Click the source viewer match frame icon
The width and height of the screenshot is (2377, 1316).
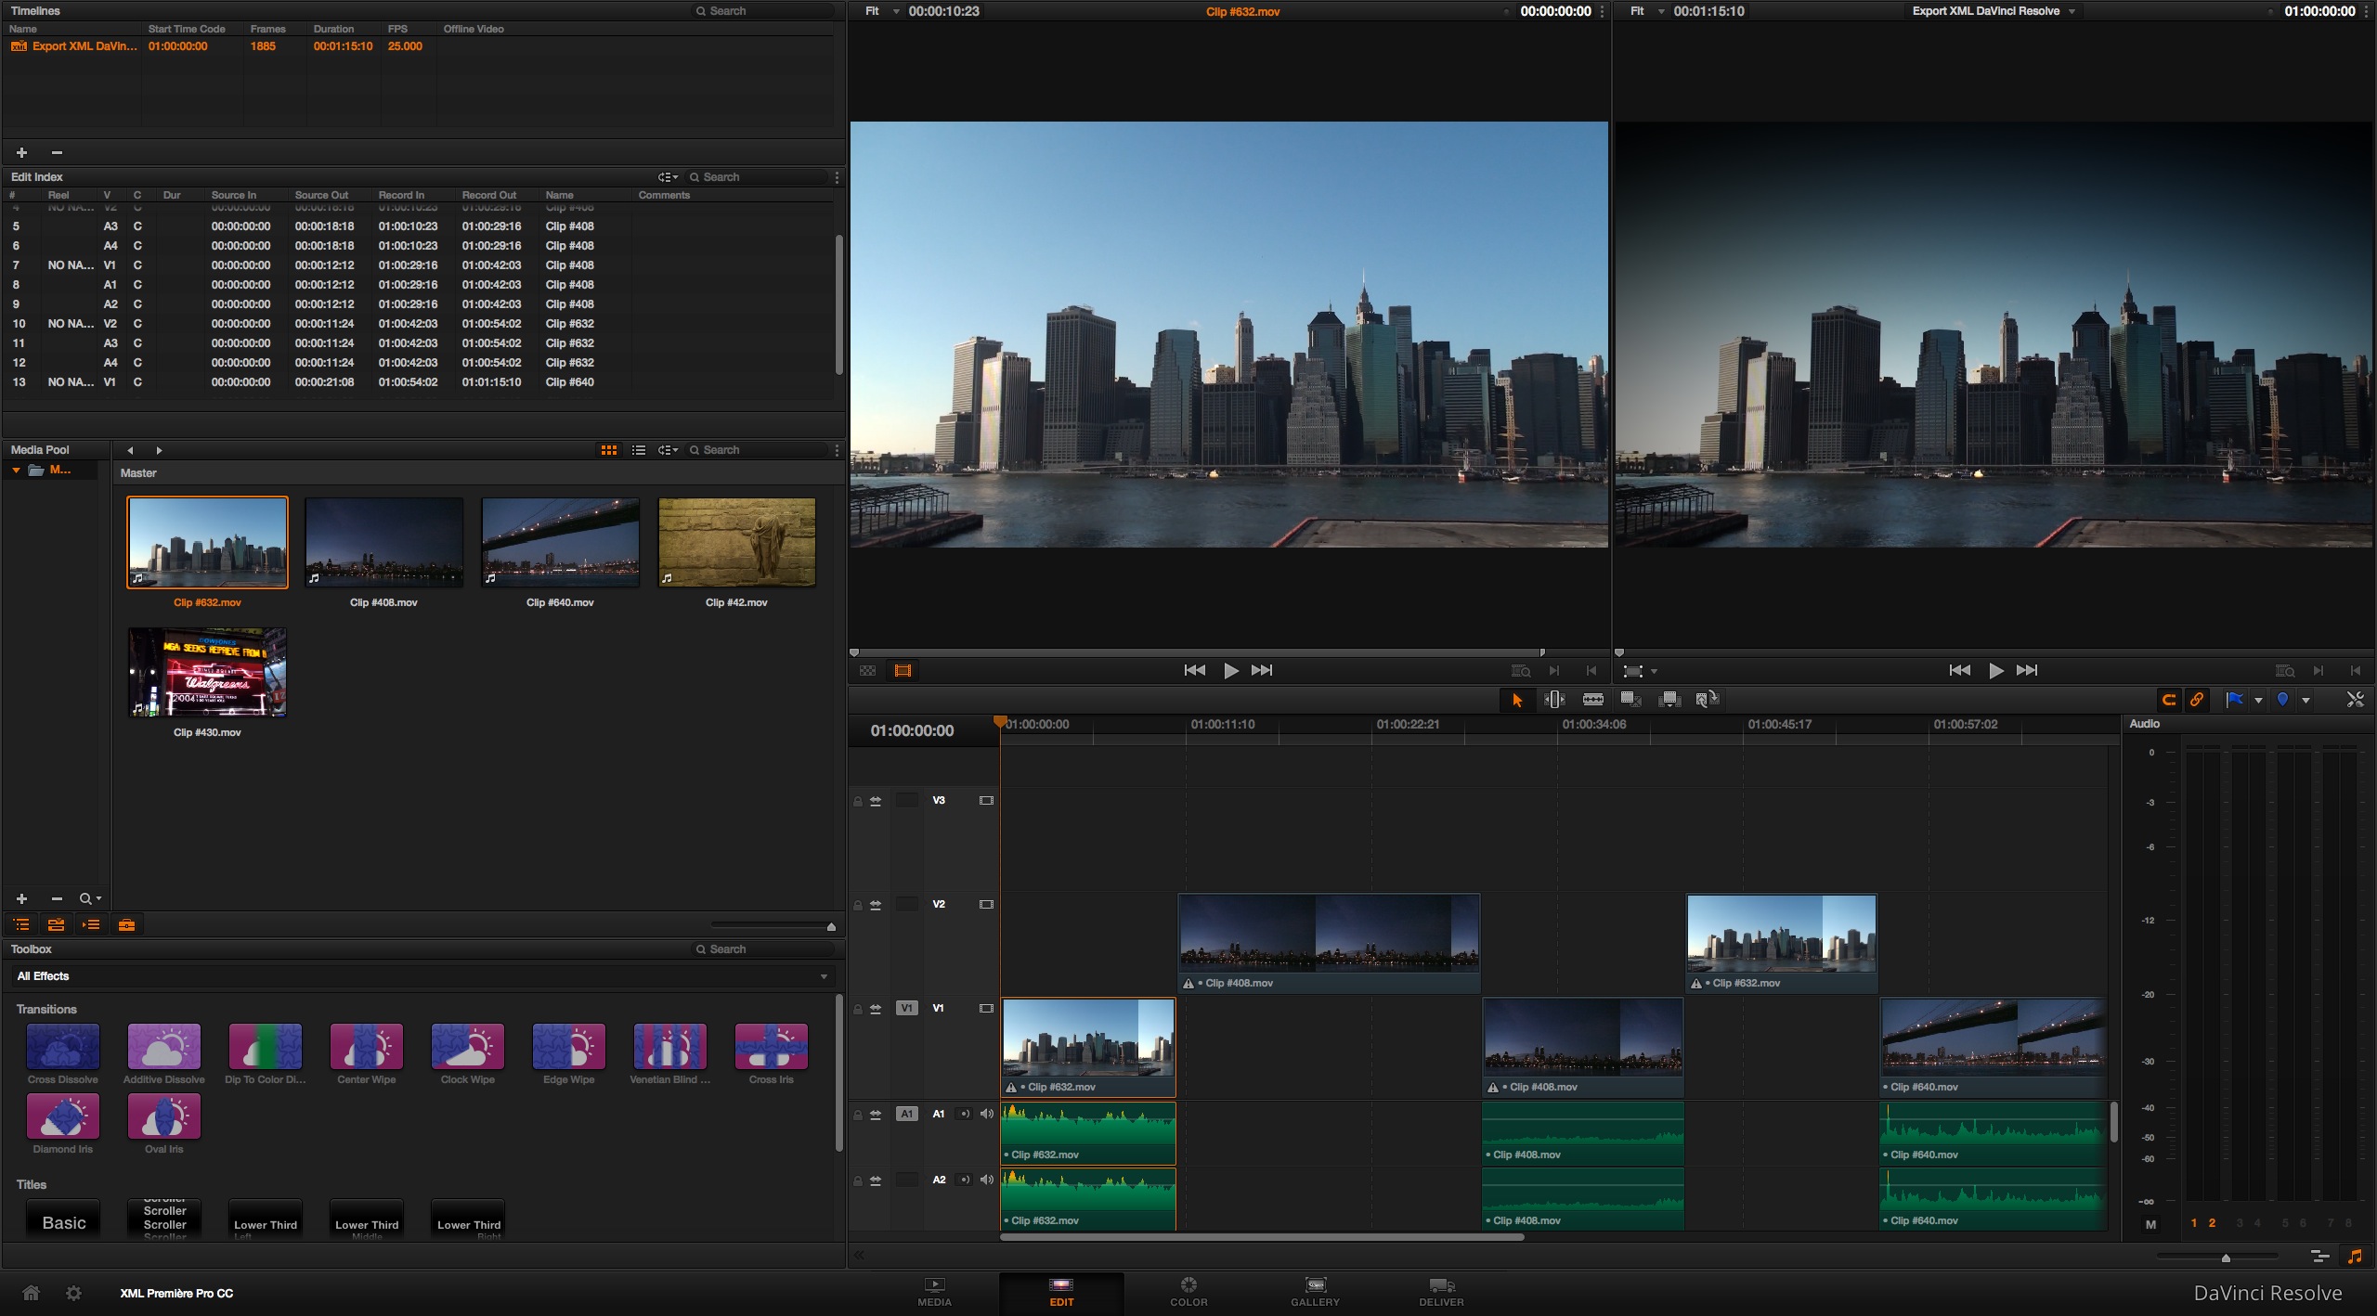point(1520,671)
